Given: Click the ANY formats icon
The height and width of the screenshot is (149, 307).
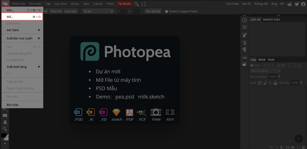Looking at the screenshot, I should (170, 113).
